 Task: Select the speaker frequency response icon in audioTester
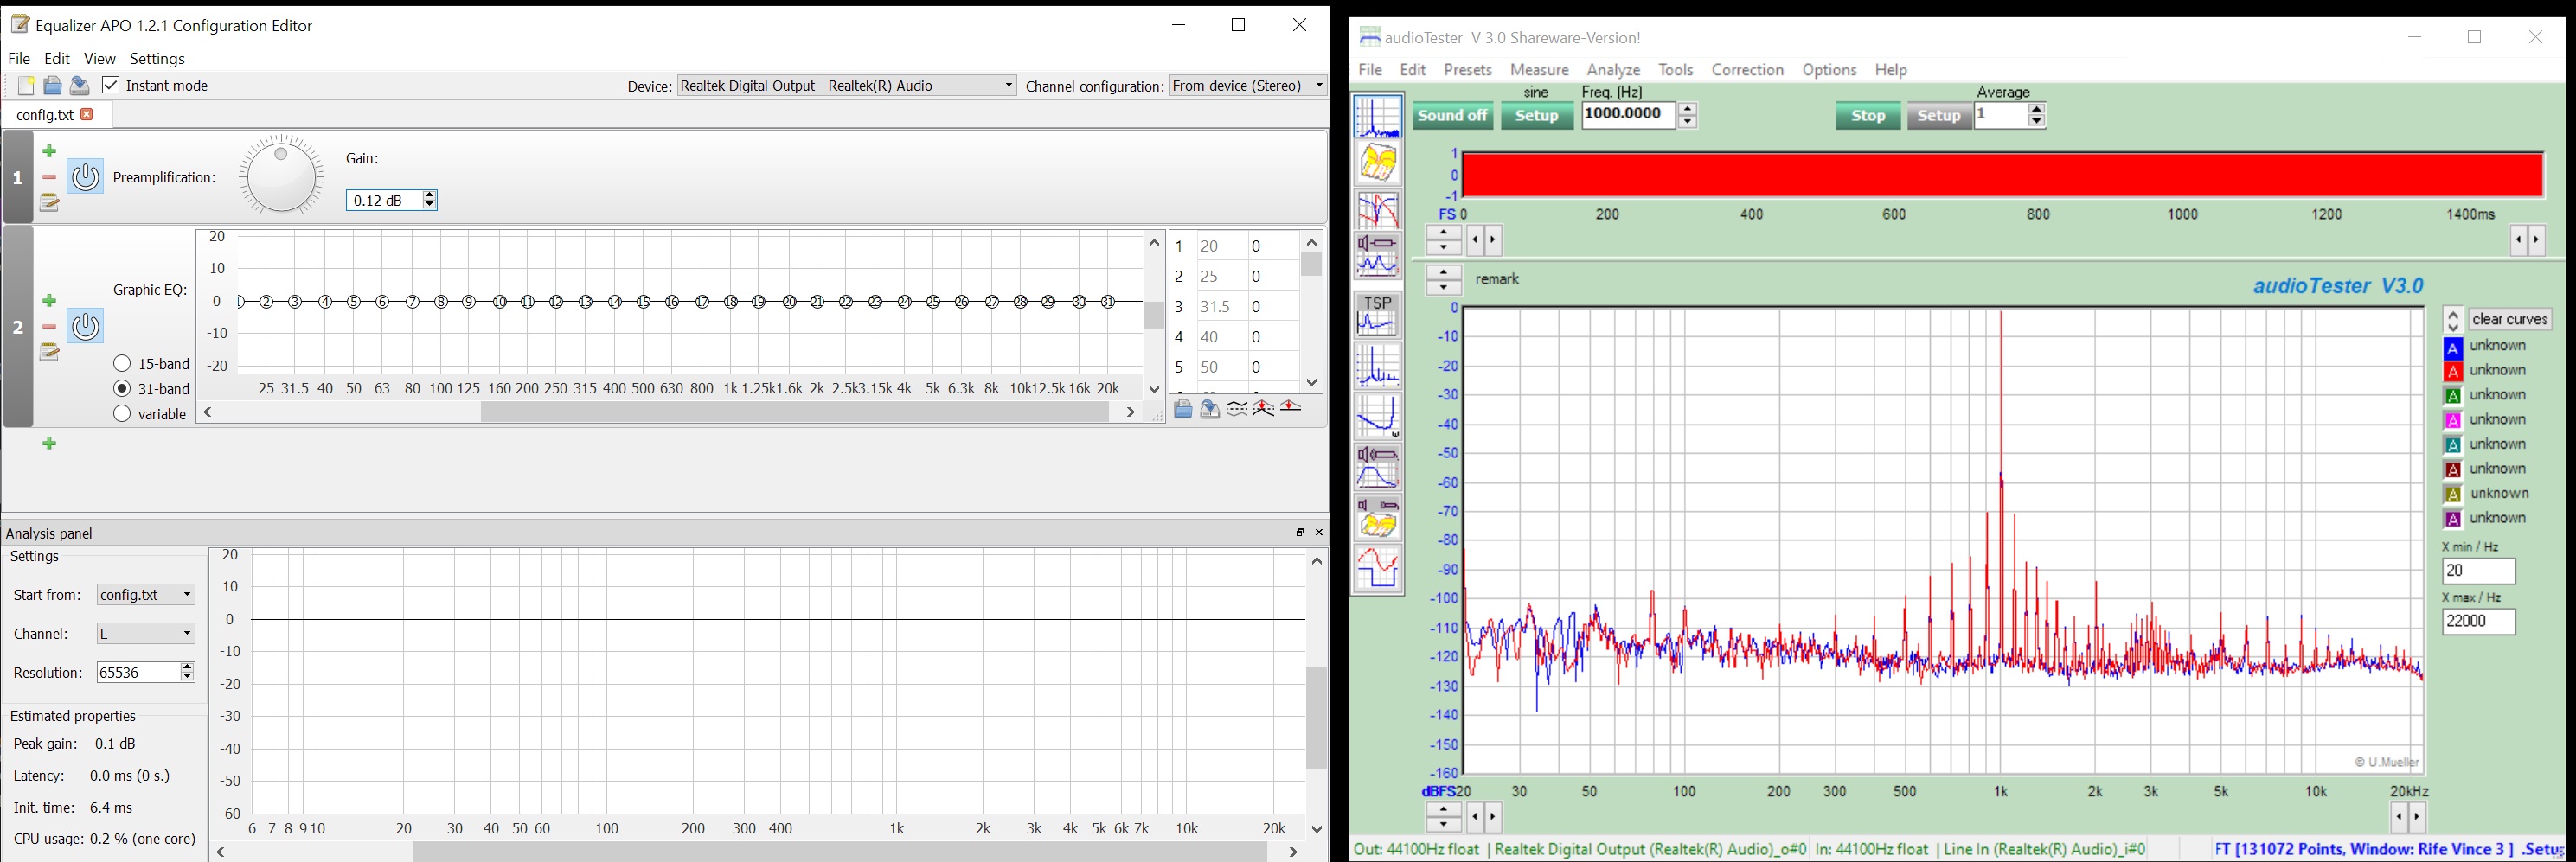point(1378,467)
